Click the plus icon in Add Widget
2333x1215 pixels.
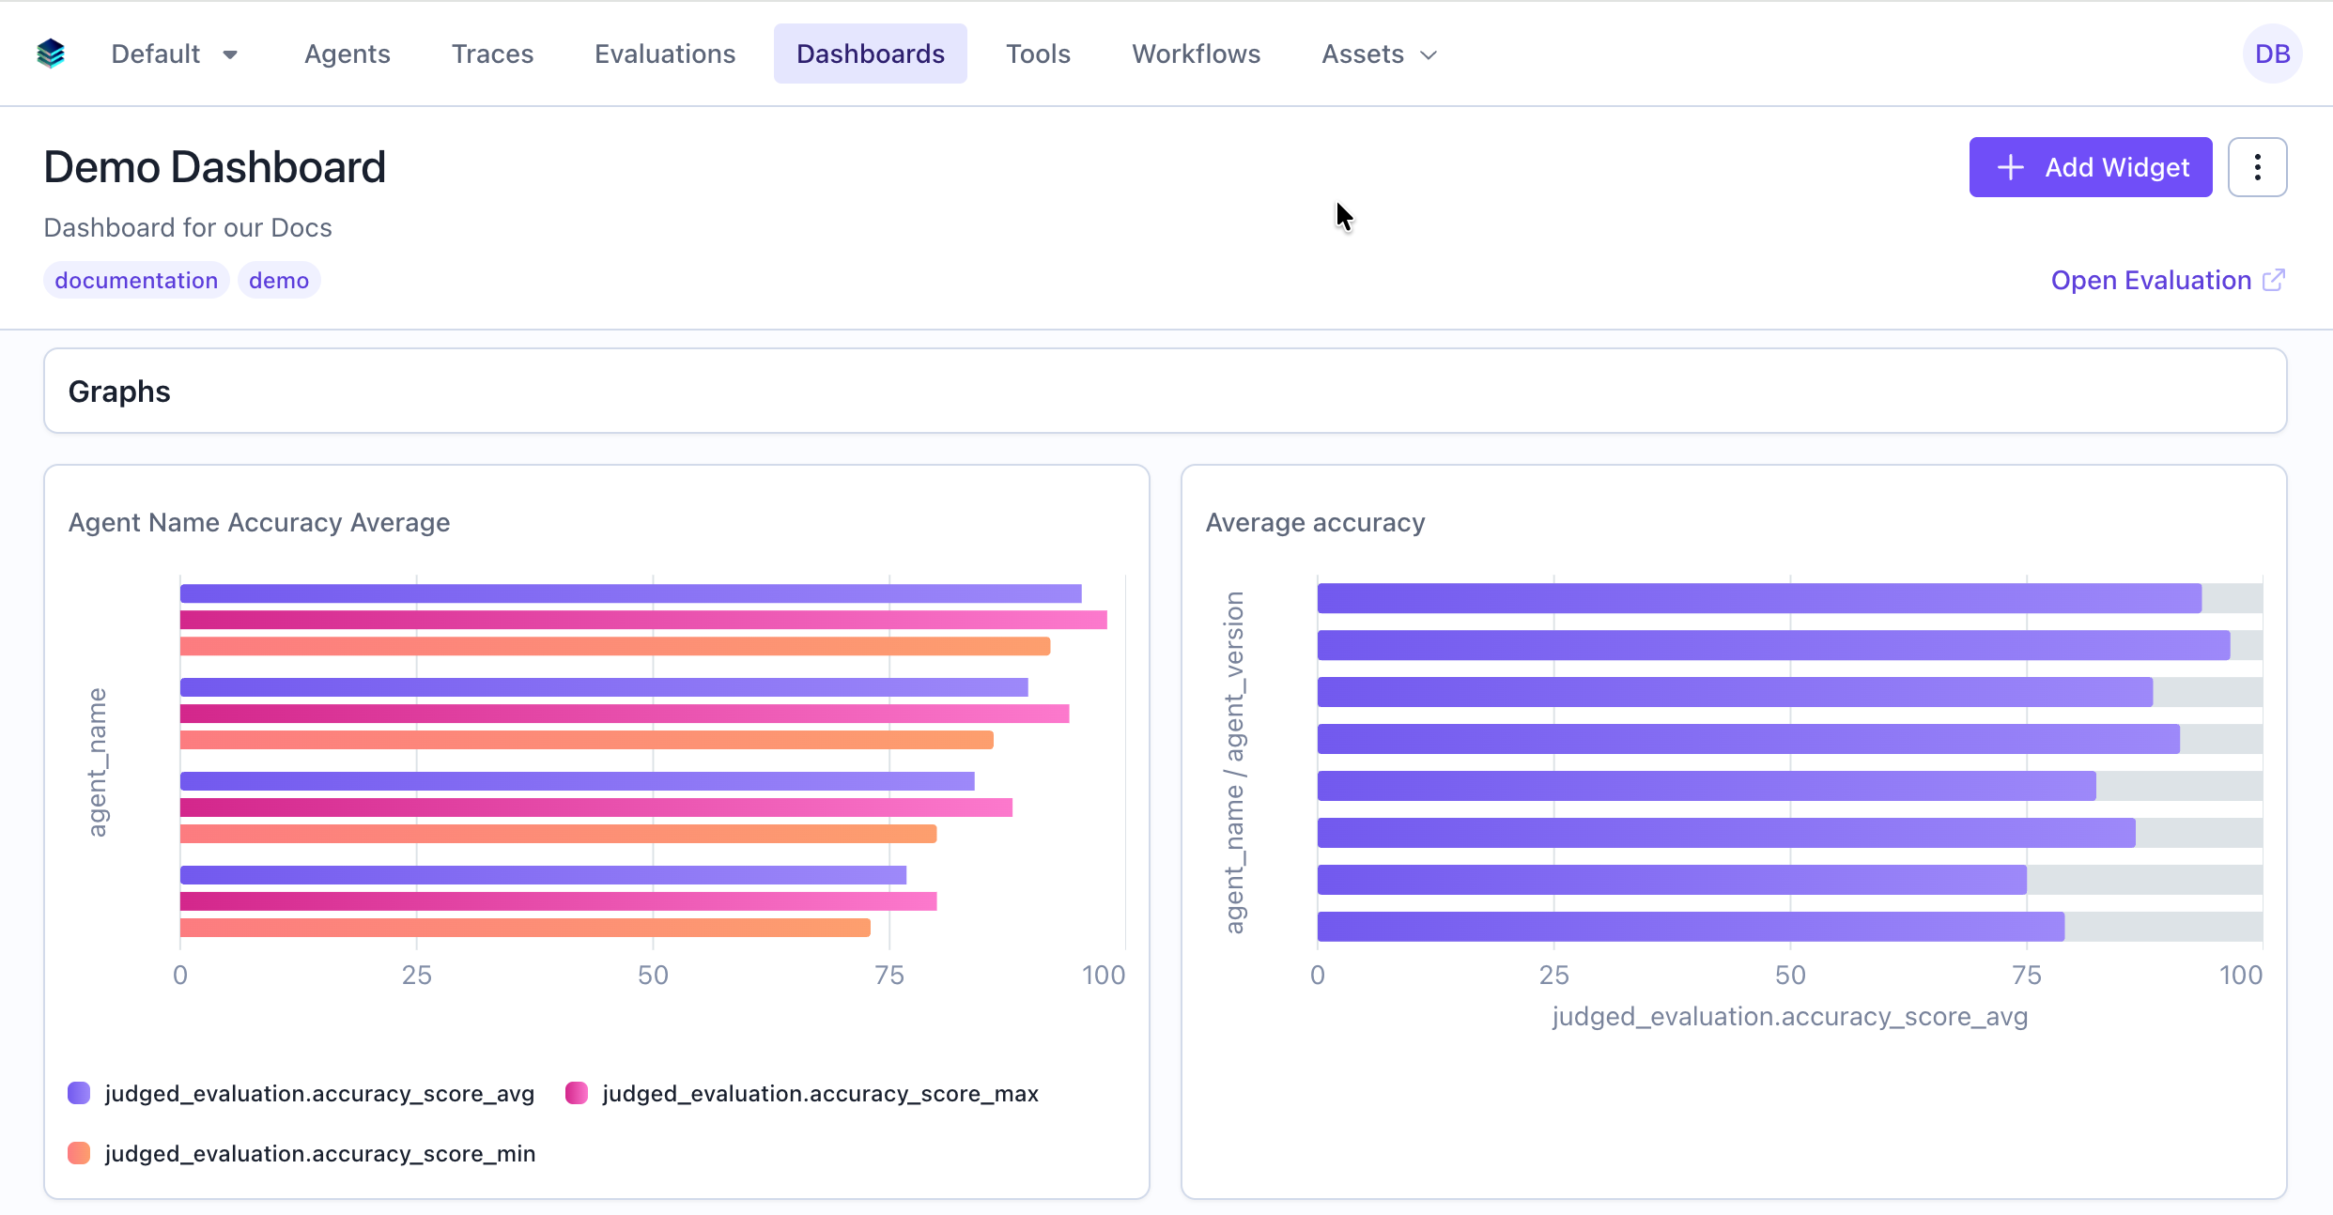[x=2010, y=167]
